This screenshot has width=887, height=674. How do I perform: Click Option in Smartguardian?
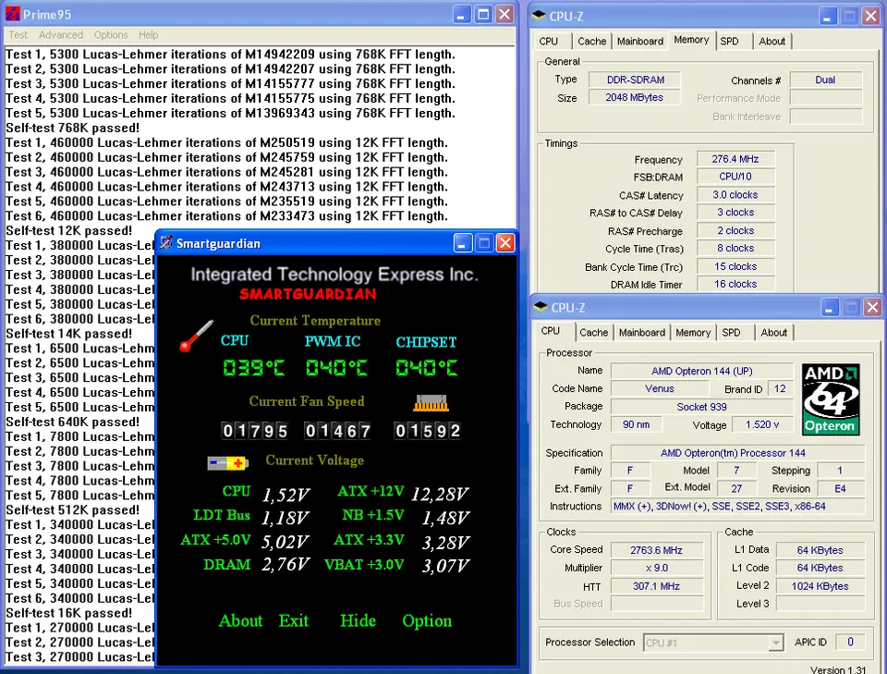pyautogui.click(x=427, y=621)
